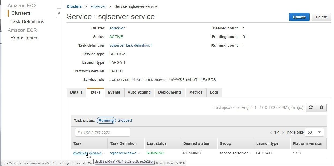Sort by Last status column header
This screenshot has width=334, height=166.
162,143
